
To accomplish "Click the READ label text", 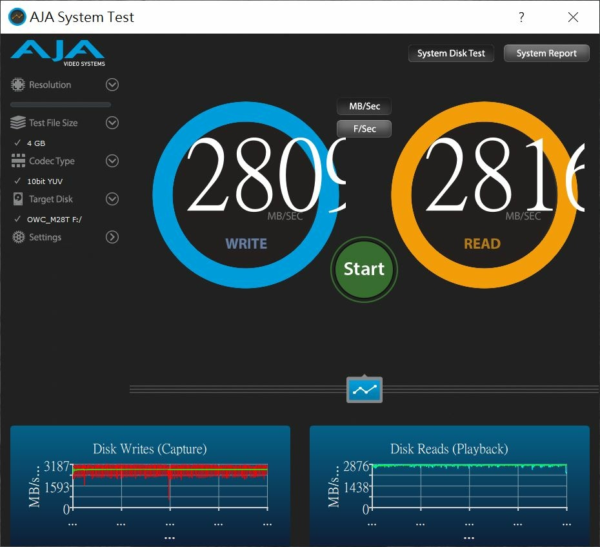I will (482, 243).
